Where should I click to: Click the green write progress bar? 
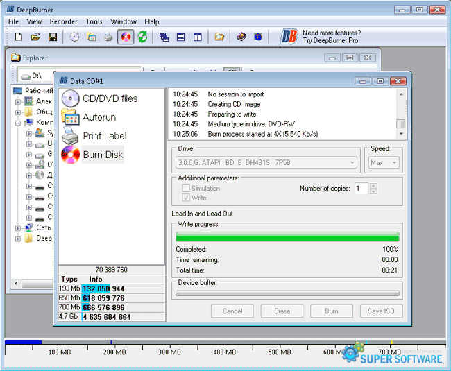pyautogui.click(x=287, y=236)
